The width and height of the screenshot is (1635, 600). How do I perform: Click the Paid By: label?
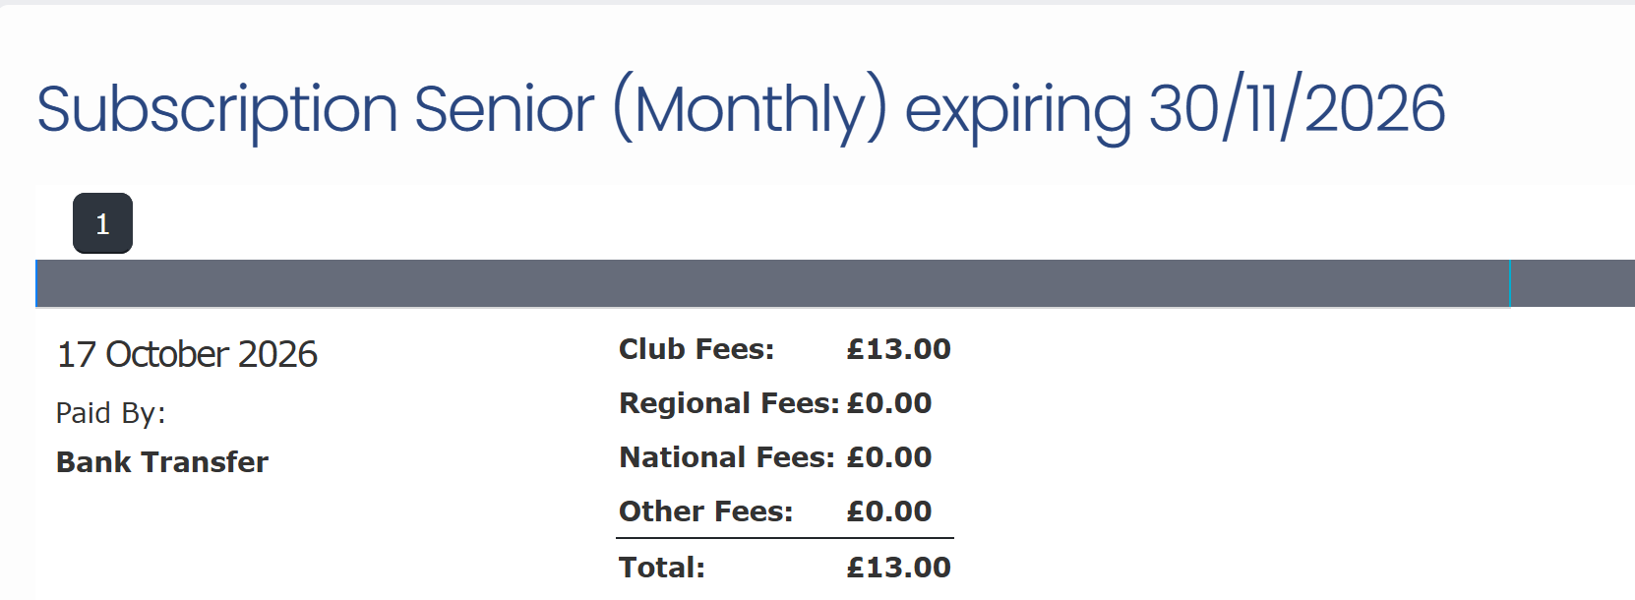[111, 413]
